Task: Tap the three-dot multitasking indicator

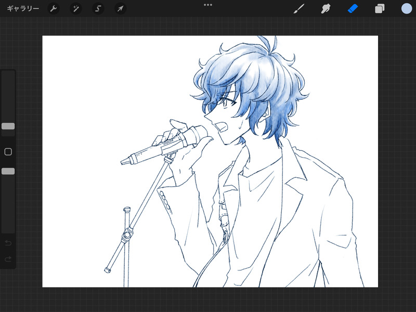Action: tap(207, 5)
